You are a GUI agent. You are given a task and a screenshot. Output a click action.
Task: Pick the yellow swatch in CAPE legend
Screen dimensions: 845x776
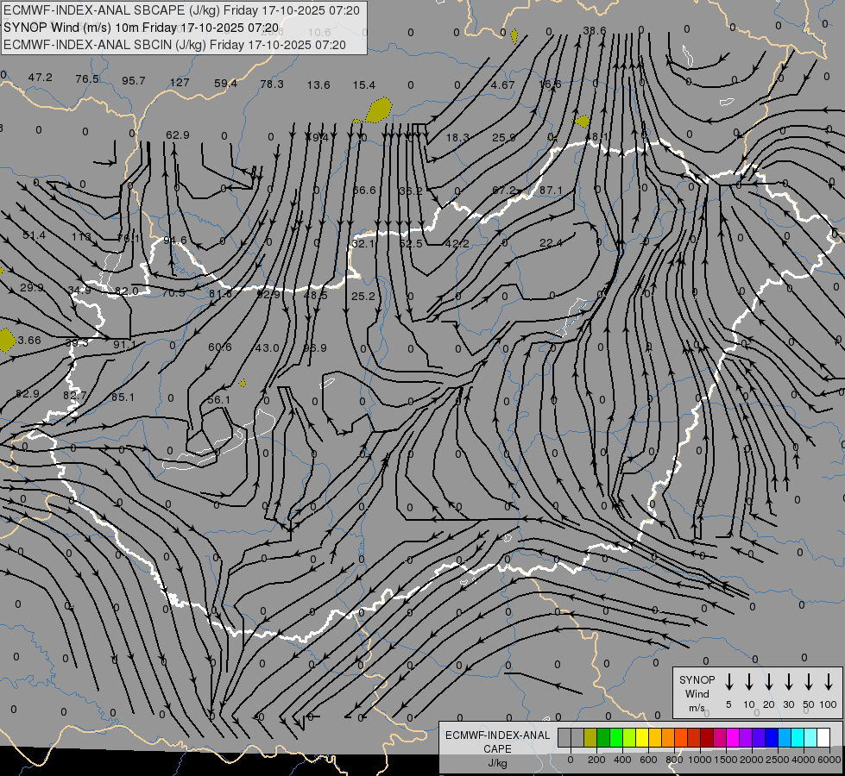pos(642,738)
